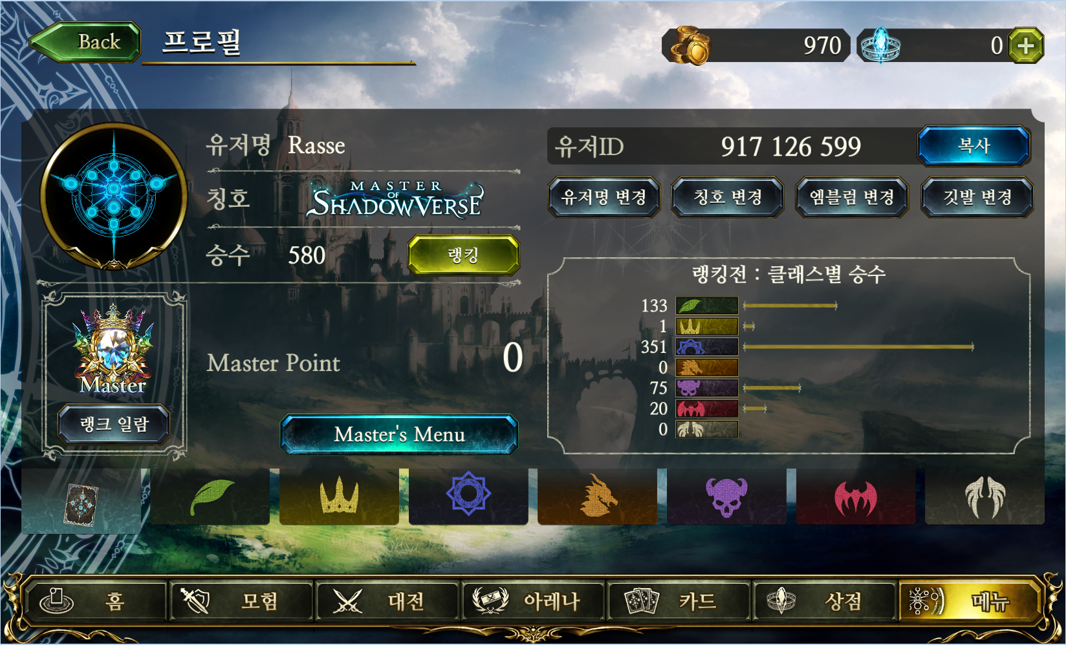This screenshot has width=1066, height=645.
Task: Select the purple skull Shadowcraft class tab
Action: tap(726, 496)
